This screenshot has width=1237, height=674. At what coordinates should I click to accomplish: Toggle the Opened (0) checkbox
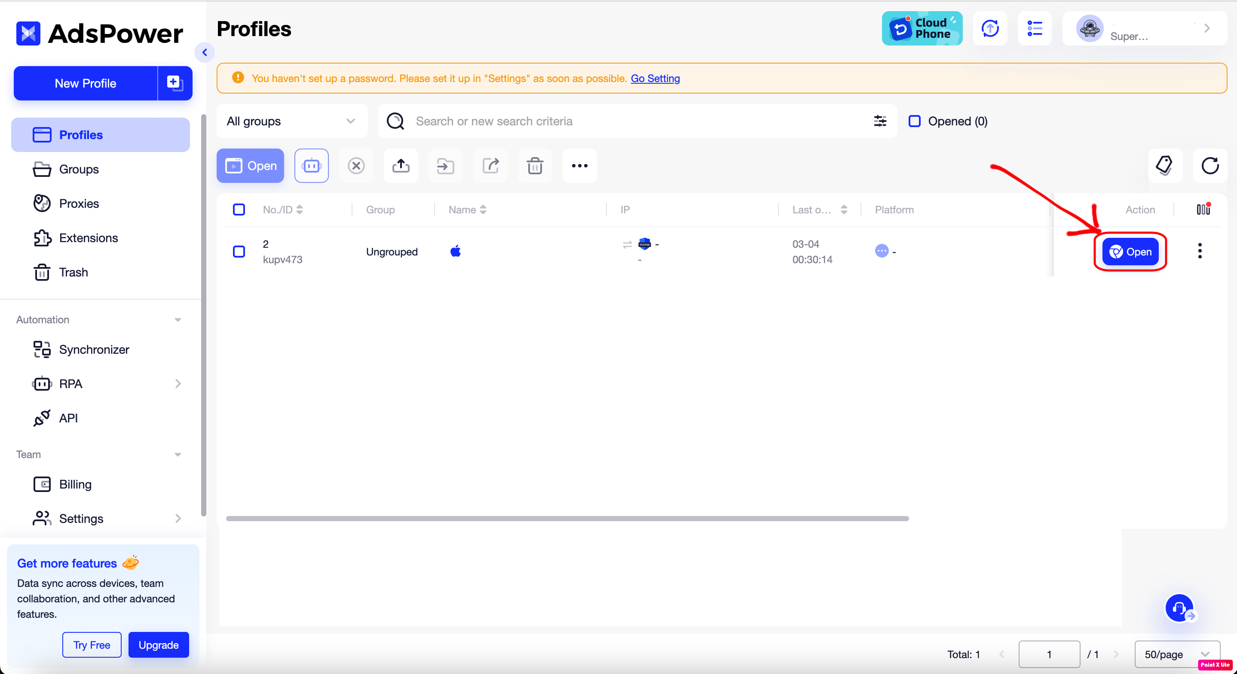point(914,121)
